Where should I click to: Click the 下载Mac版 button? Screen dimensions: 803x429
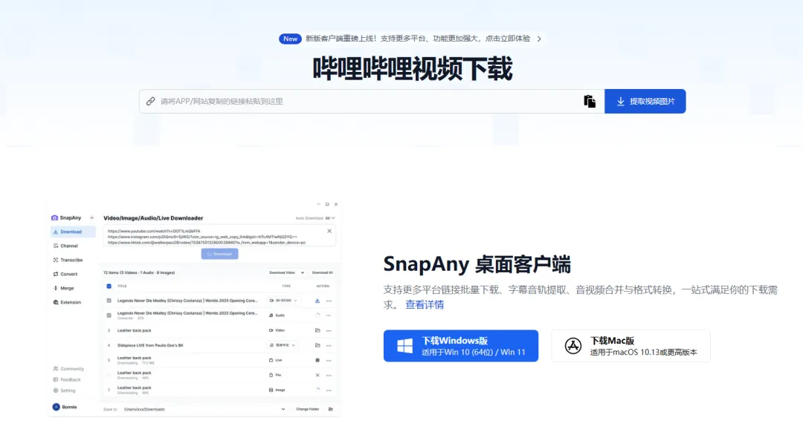(631, 346)
